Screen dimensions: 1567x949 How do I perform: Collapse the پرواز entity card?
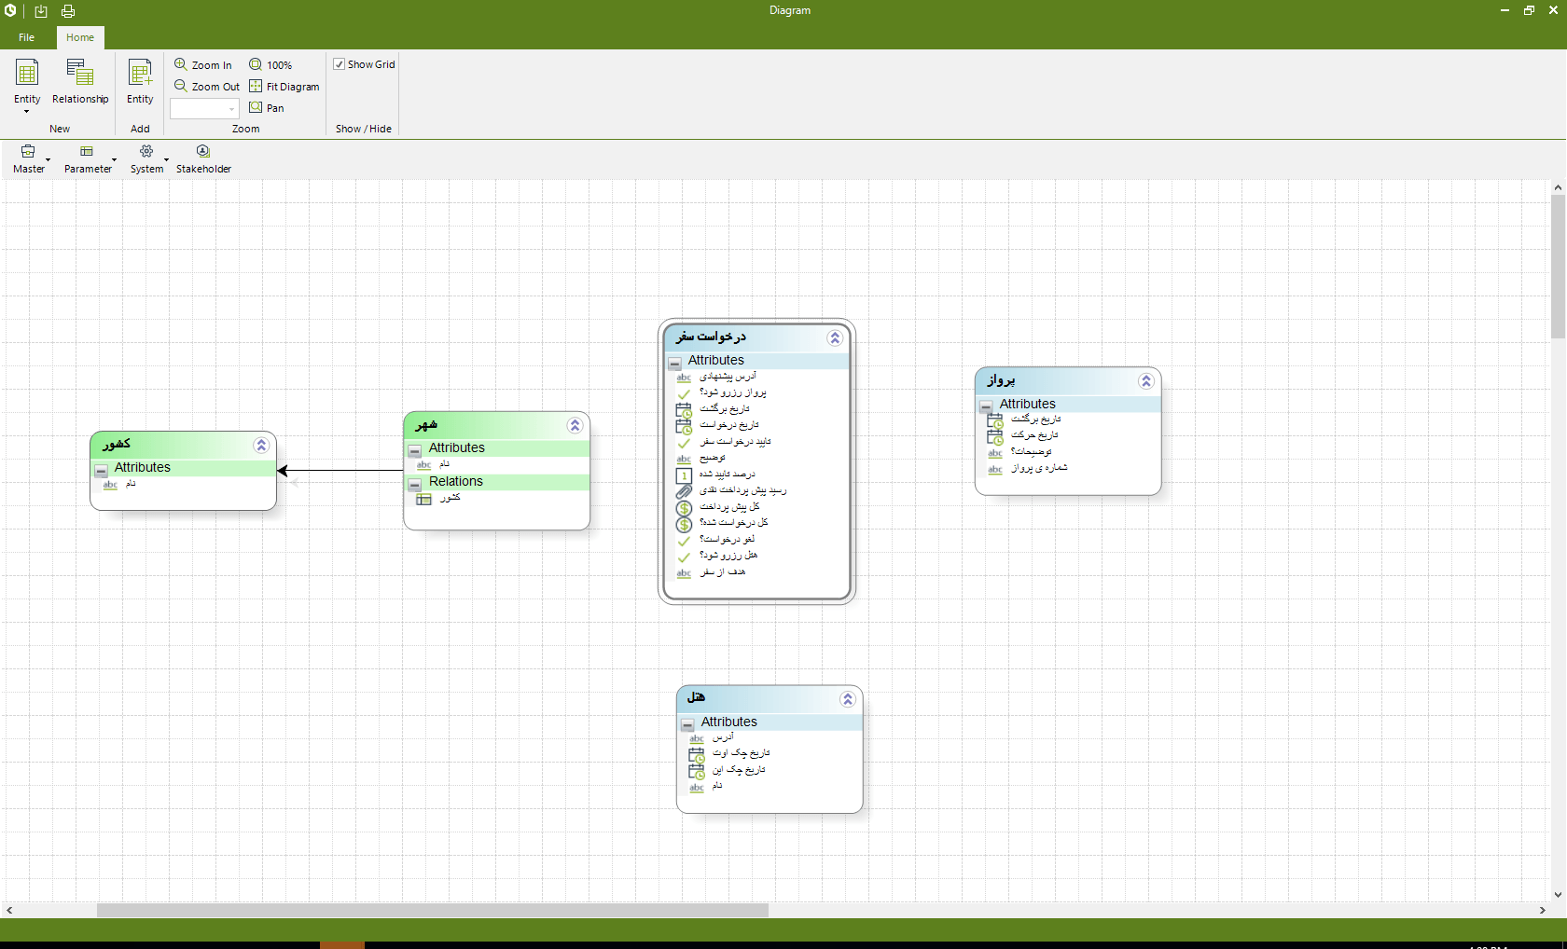(x=1146, y=381)
